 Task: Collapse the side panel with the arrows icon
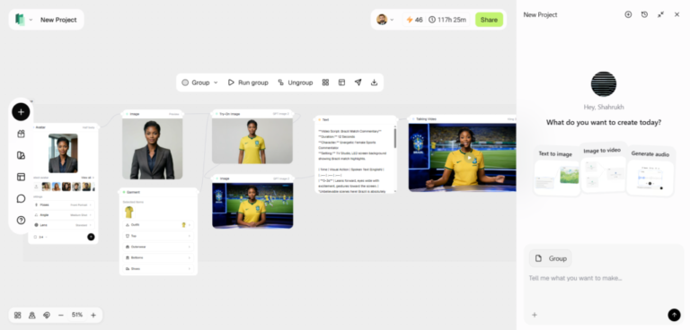(x=660, y=14)
